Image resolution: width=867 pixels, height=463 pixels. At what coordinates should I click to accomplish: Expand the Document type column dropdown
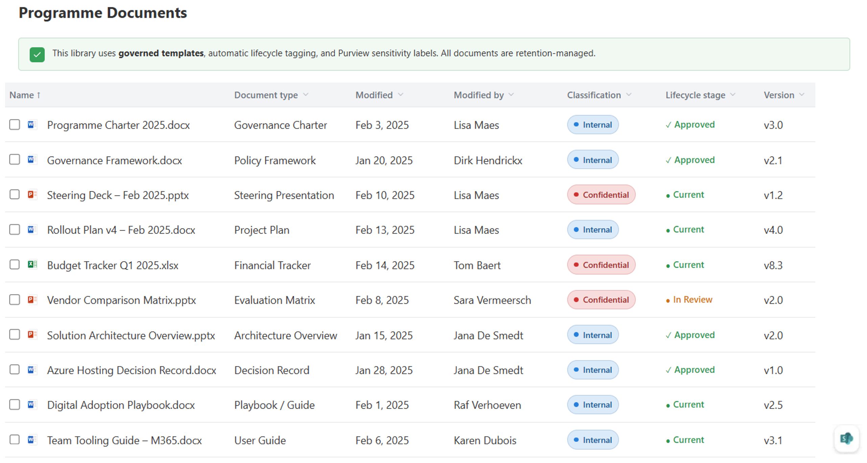[x=306, y=95]
